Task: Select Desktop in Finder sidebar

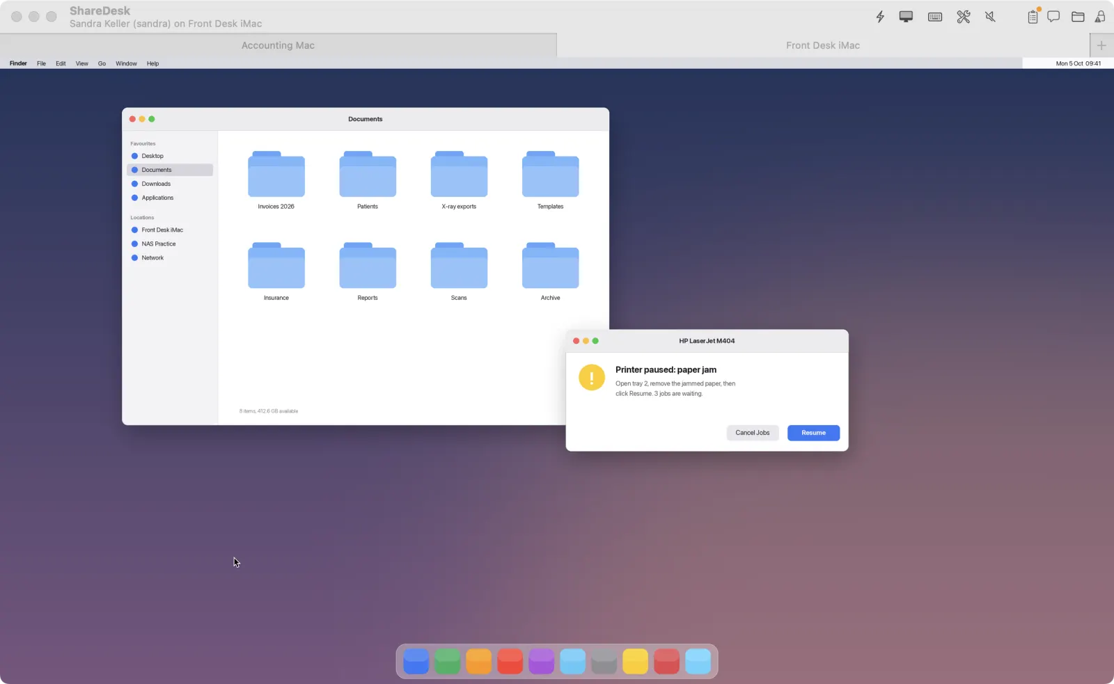Action: point(170,156)
